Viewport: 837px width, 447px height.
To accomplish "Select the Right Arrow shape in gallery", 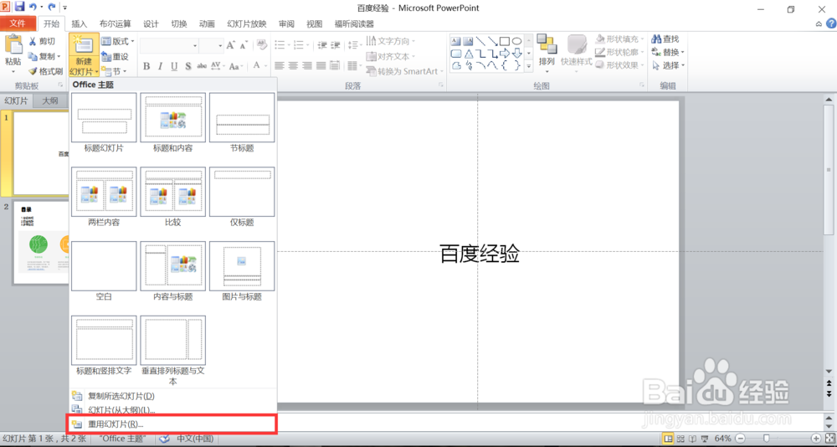I will [x=505, y=54].
